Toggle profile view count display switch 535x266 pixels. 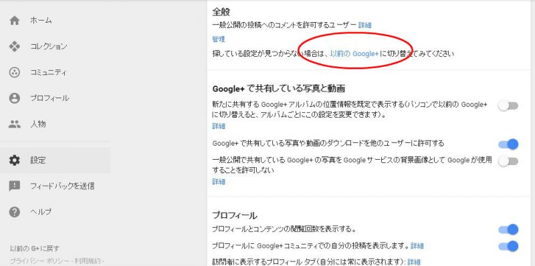(x=508, y=229)
